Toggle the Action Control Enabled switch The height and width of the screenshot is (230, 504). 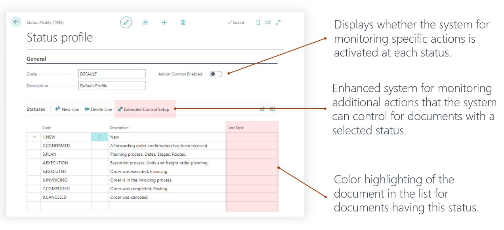(216, 74)
